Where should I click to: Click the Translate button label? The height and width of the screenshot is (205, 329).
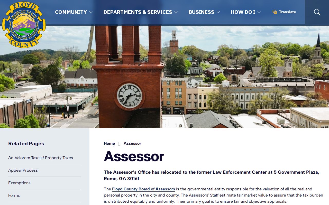tap(287, 12)
